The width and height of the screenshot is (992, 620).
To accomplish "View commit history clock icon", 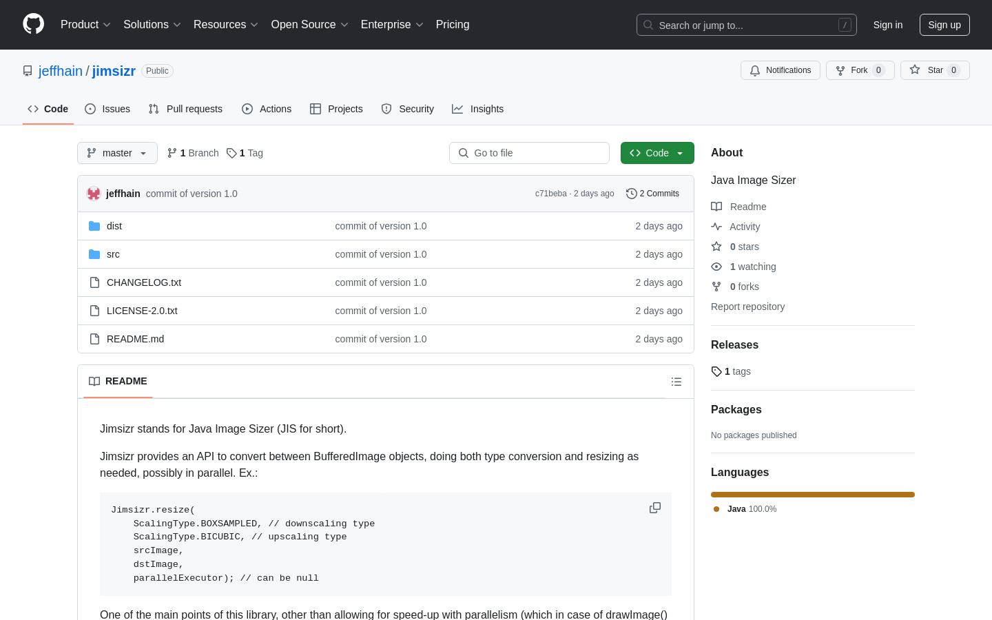I will pyautogui.click(x=631, y=194).
